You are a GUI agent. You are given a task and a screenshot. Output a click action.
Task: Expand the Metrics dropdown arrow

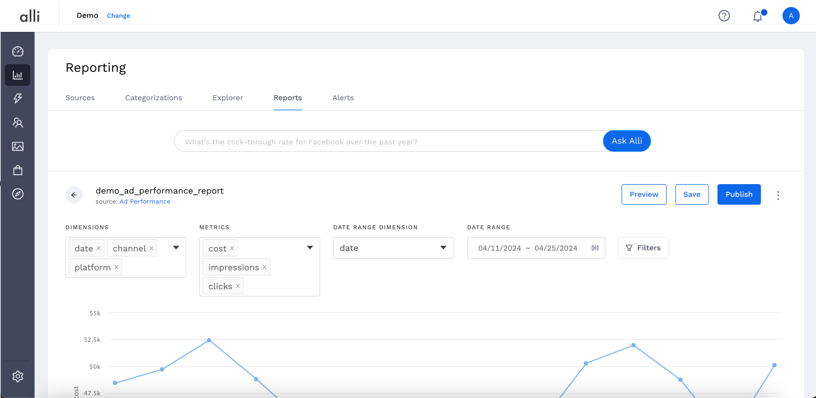click(x=310, y=248)
